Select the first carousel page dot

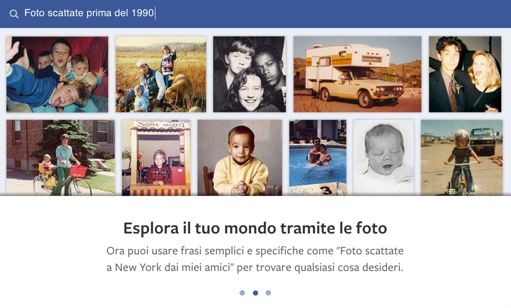(242, 293)
